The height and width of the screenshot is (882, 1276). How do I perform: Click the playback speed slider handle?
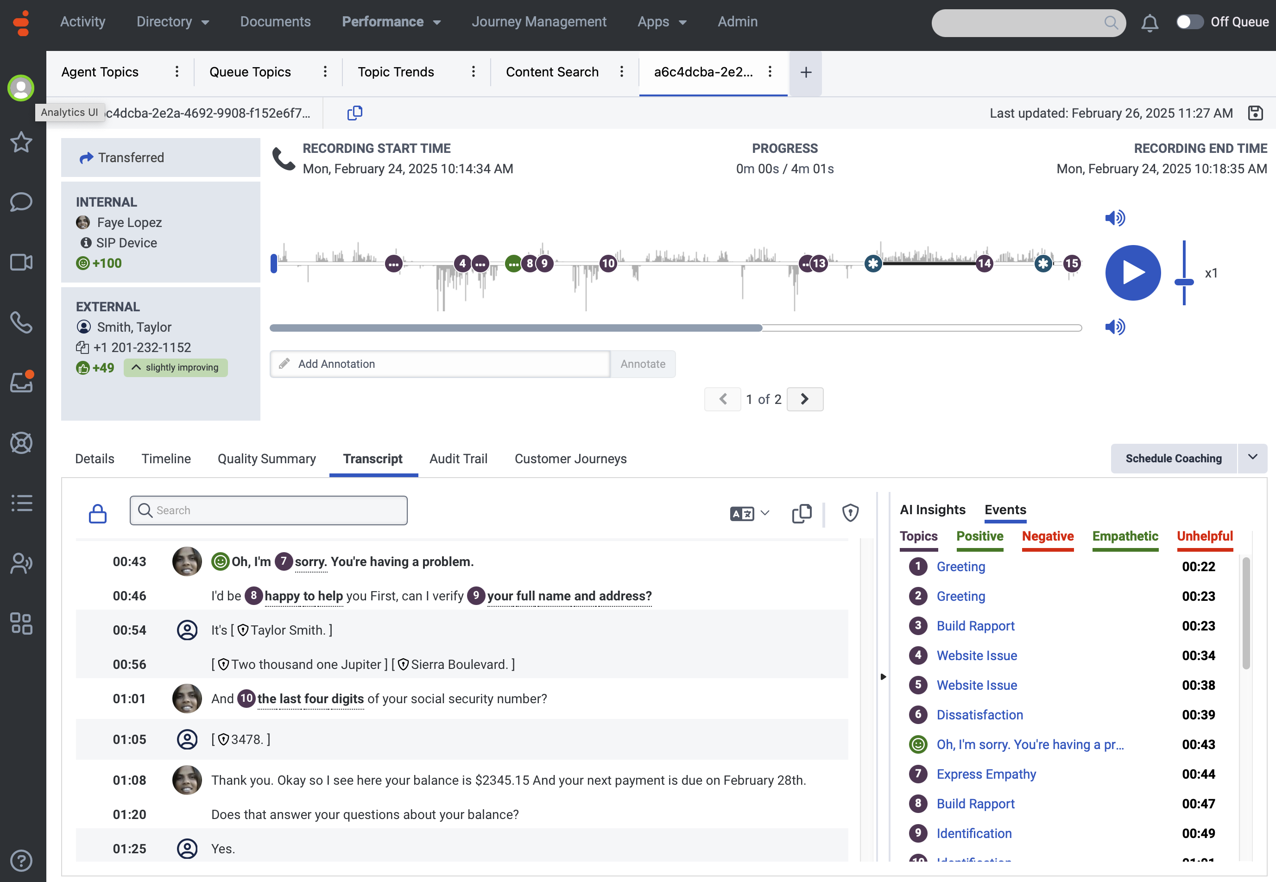(1184, 283)
